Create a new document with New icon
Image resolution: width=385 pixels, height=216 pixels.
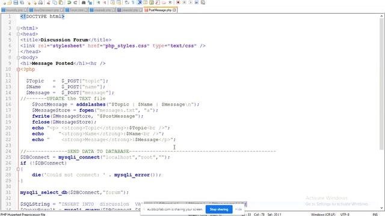tap(4, 2)
